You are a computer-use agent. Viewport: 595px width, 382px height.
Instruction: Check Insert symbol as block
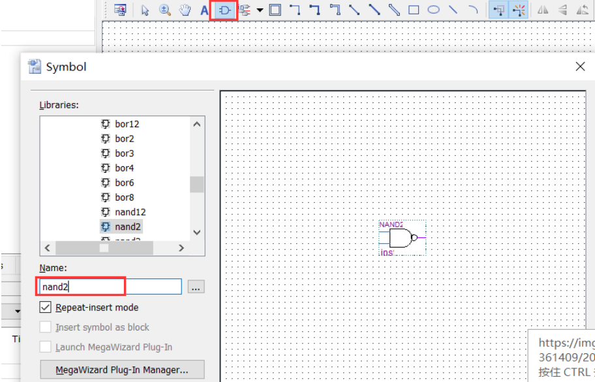[45, 327]
